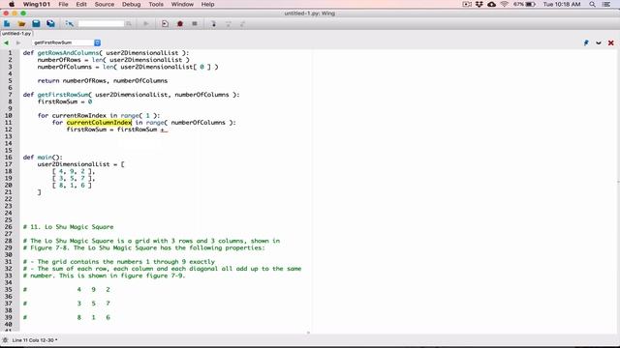The height and width of the screenshot is (348, 620).
Task: Open the Debug menu
Action: tap(132, 4)
